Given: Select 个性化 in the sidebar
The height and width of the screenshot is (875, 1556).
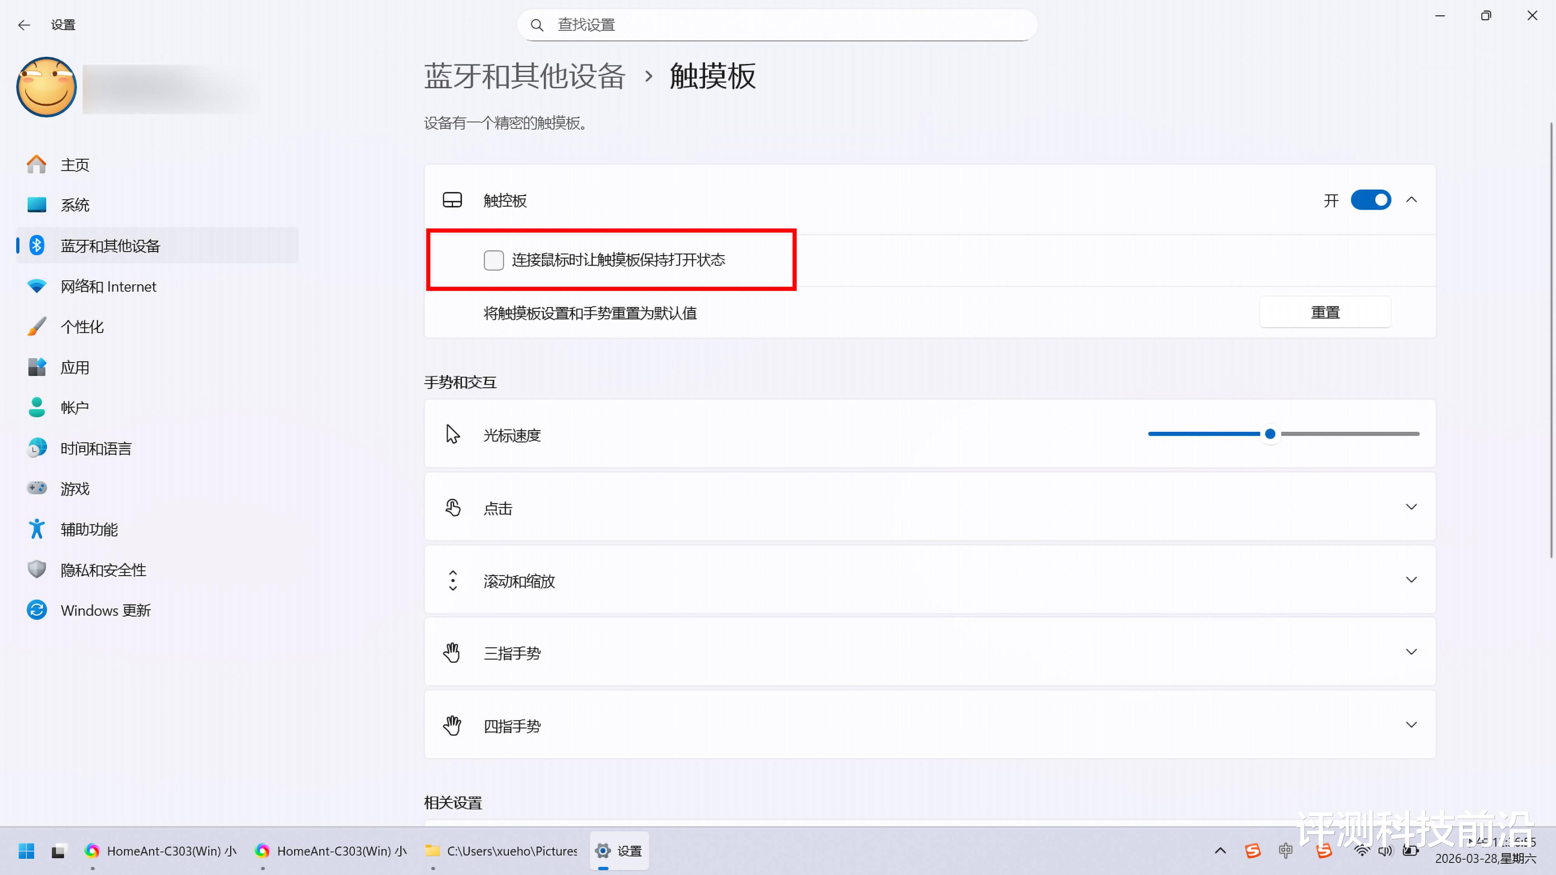Looking at the screenshot, I should pyautogui.click(x=82, y=327).
